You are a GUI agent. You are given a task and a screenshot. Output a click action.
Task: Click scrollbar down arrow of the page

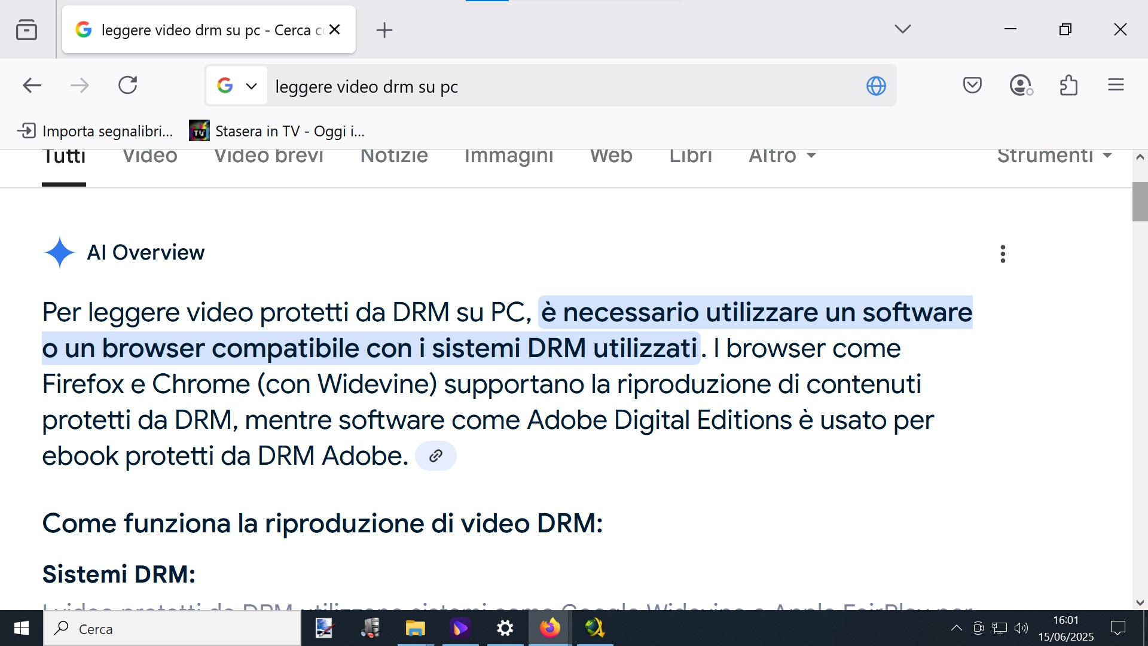[1140, 603]
